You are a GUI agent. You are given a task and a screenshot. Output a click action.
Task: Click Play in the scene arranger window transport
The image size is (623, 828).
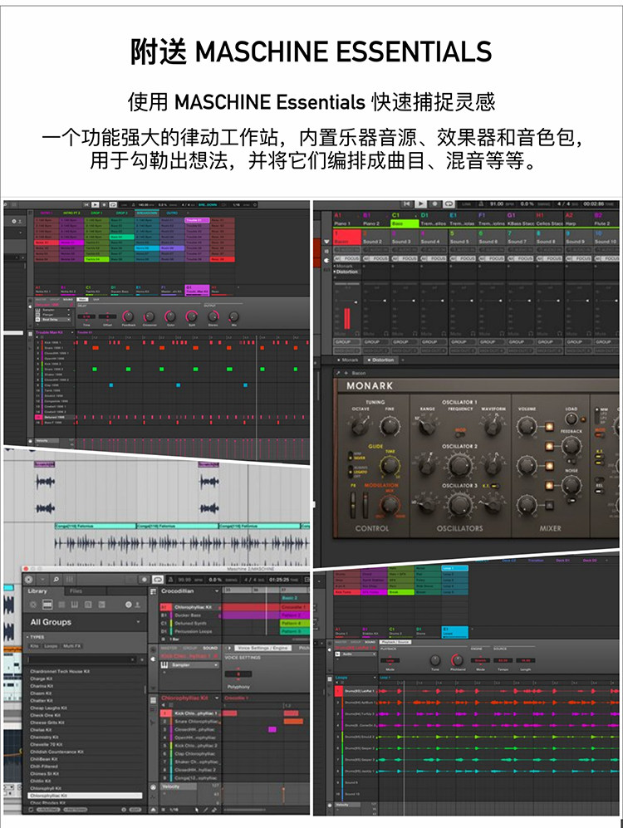(x=95, y=204)
